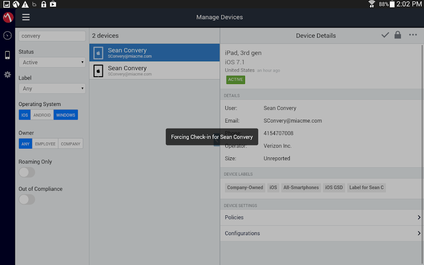Screen dimensions: 424x265
Task: Tap the green ACTIVE status badge
Action: pyautogui.click(x=236, y=79)
